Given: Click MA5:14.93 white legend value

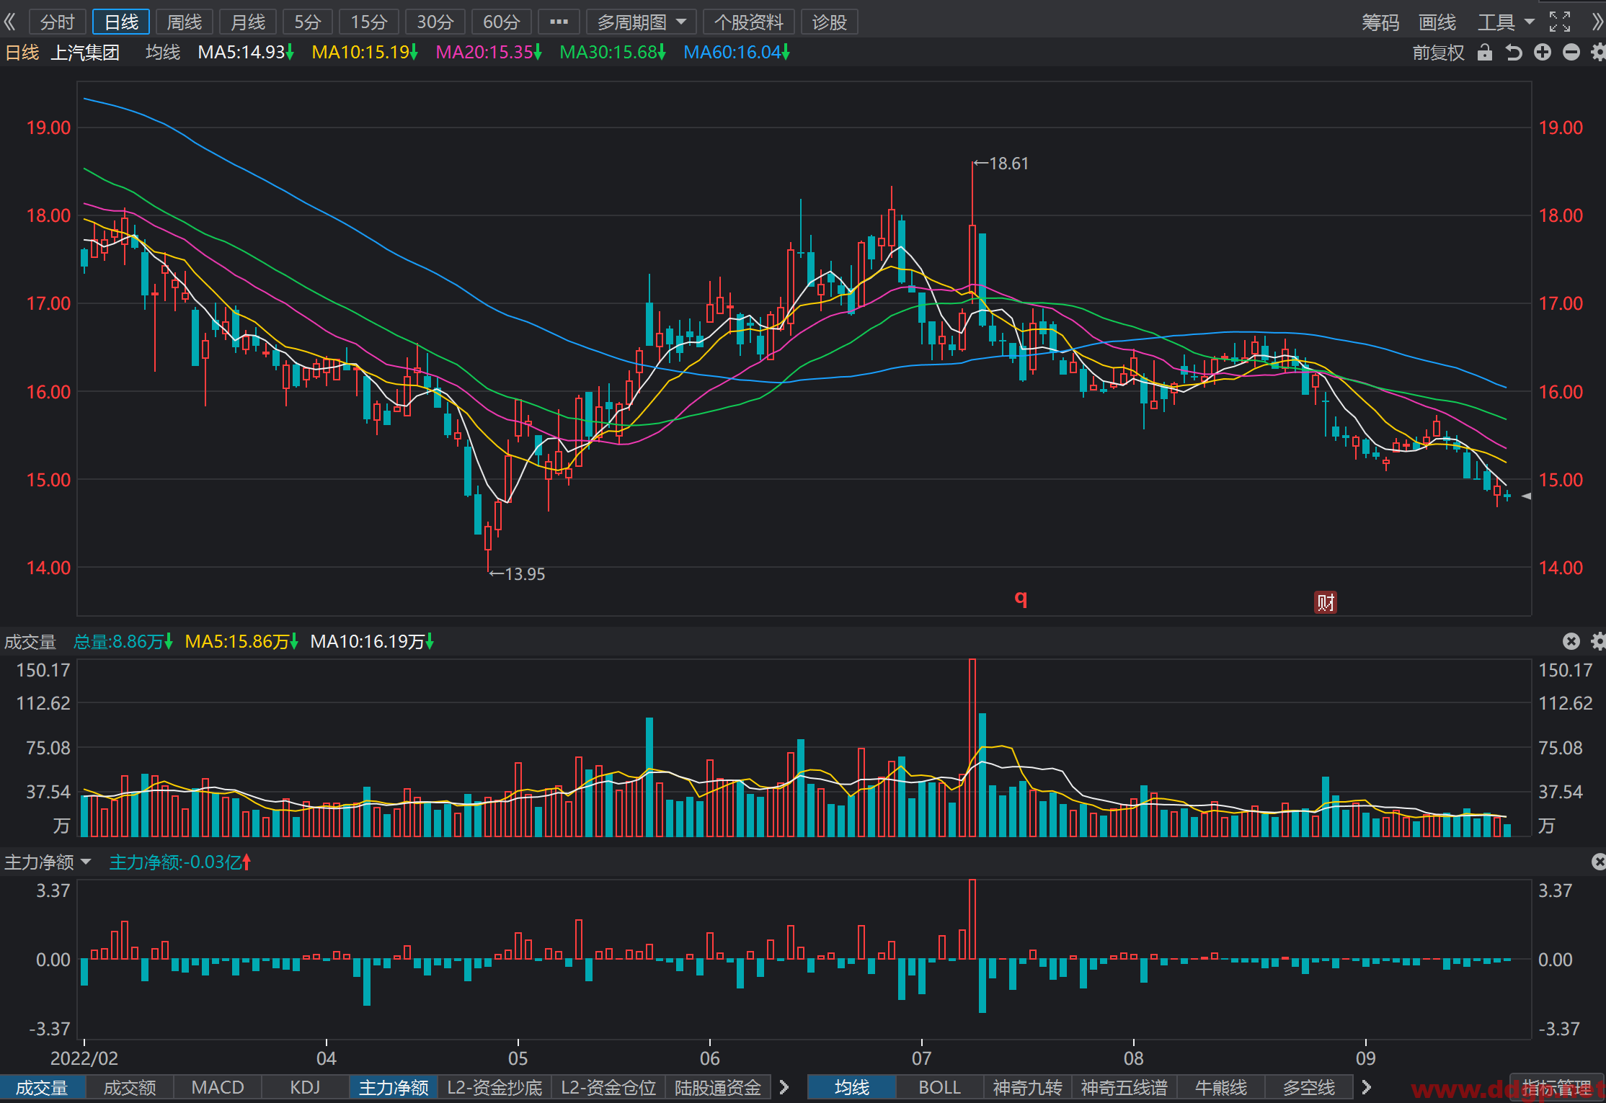Looking at the screenshot, I should 246,52.
